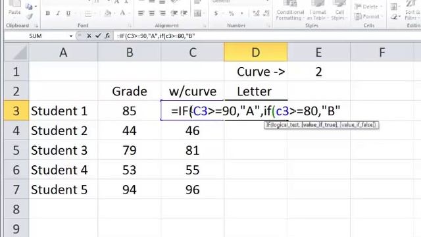421x237 pixels.
Task: Open Cell Styles gallery
Action: click(339, 11)
